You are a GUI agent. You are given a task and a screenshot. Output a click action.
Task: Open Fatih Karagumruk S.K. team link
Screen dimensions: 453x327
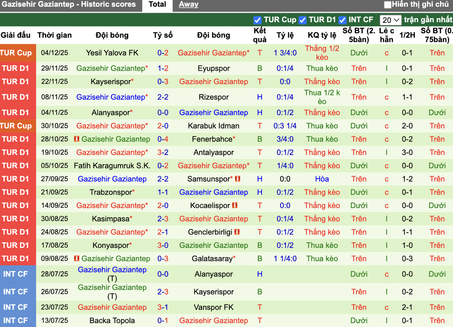pos(112,166)
